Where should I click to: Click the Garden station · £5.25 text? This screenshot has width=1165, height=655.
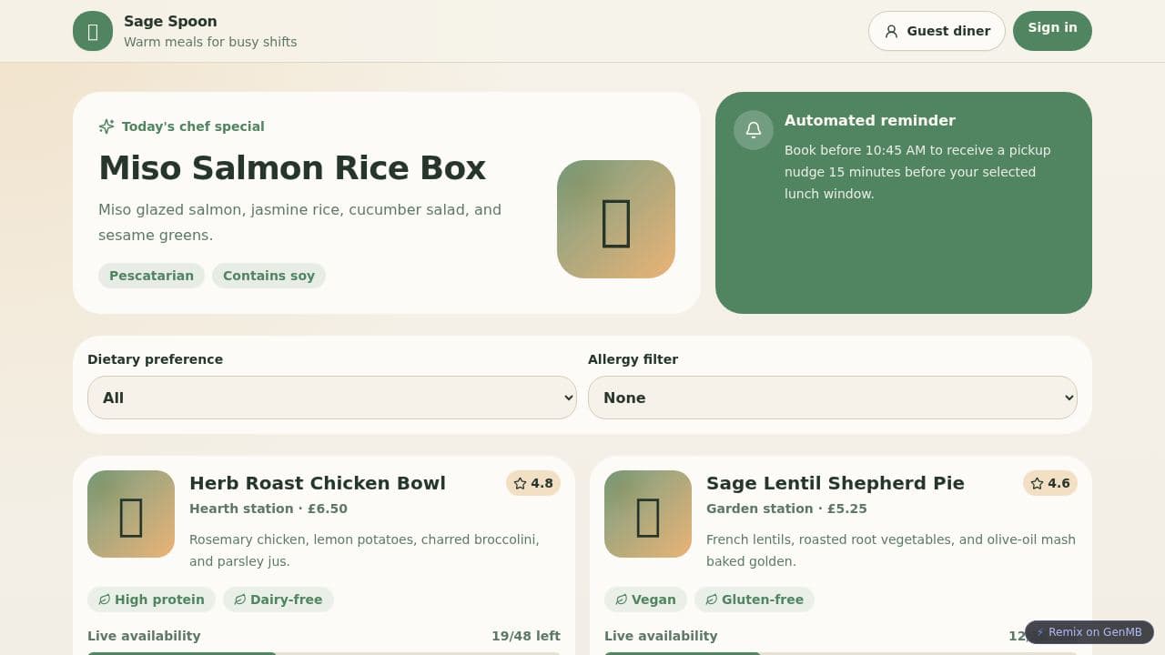click(x=786, y=509)
